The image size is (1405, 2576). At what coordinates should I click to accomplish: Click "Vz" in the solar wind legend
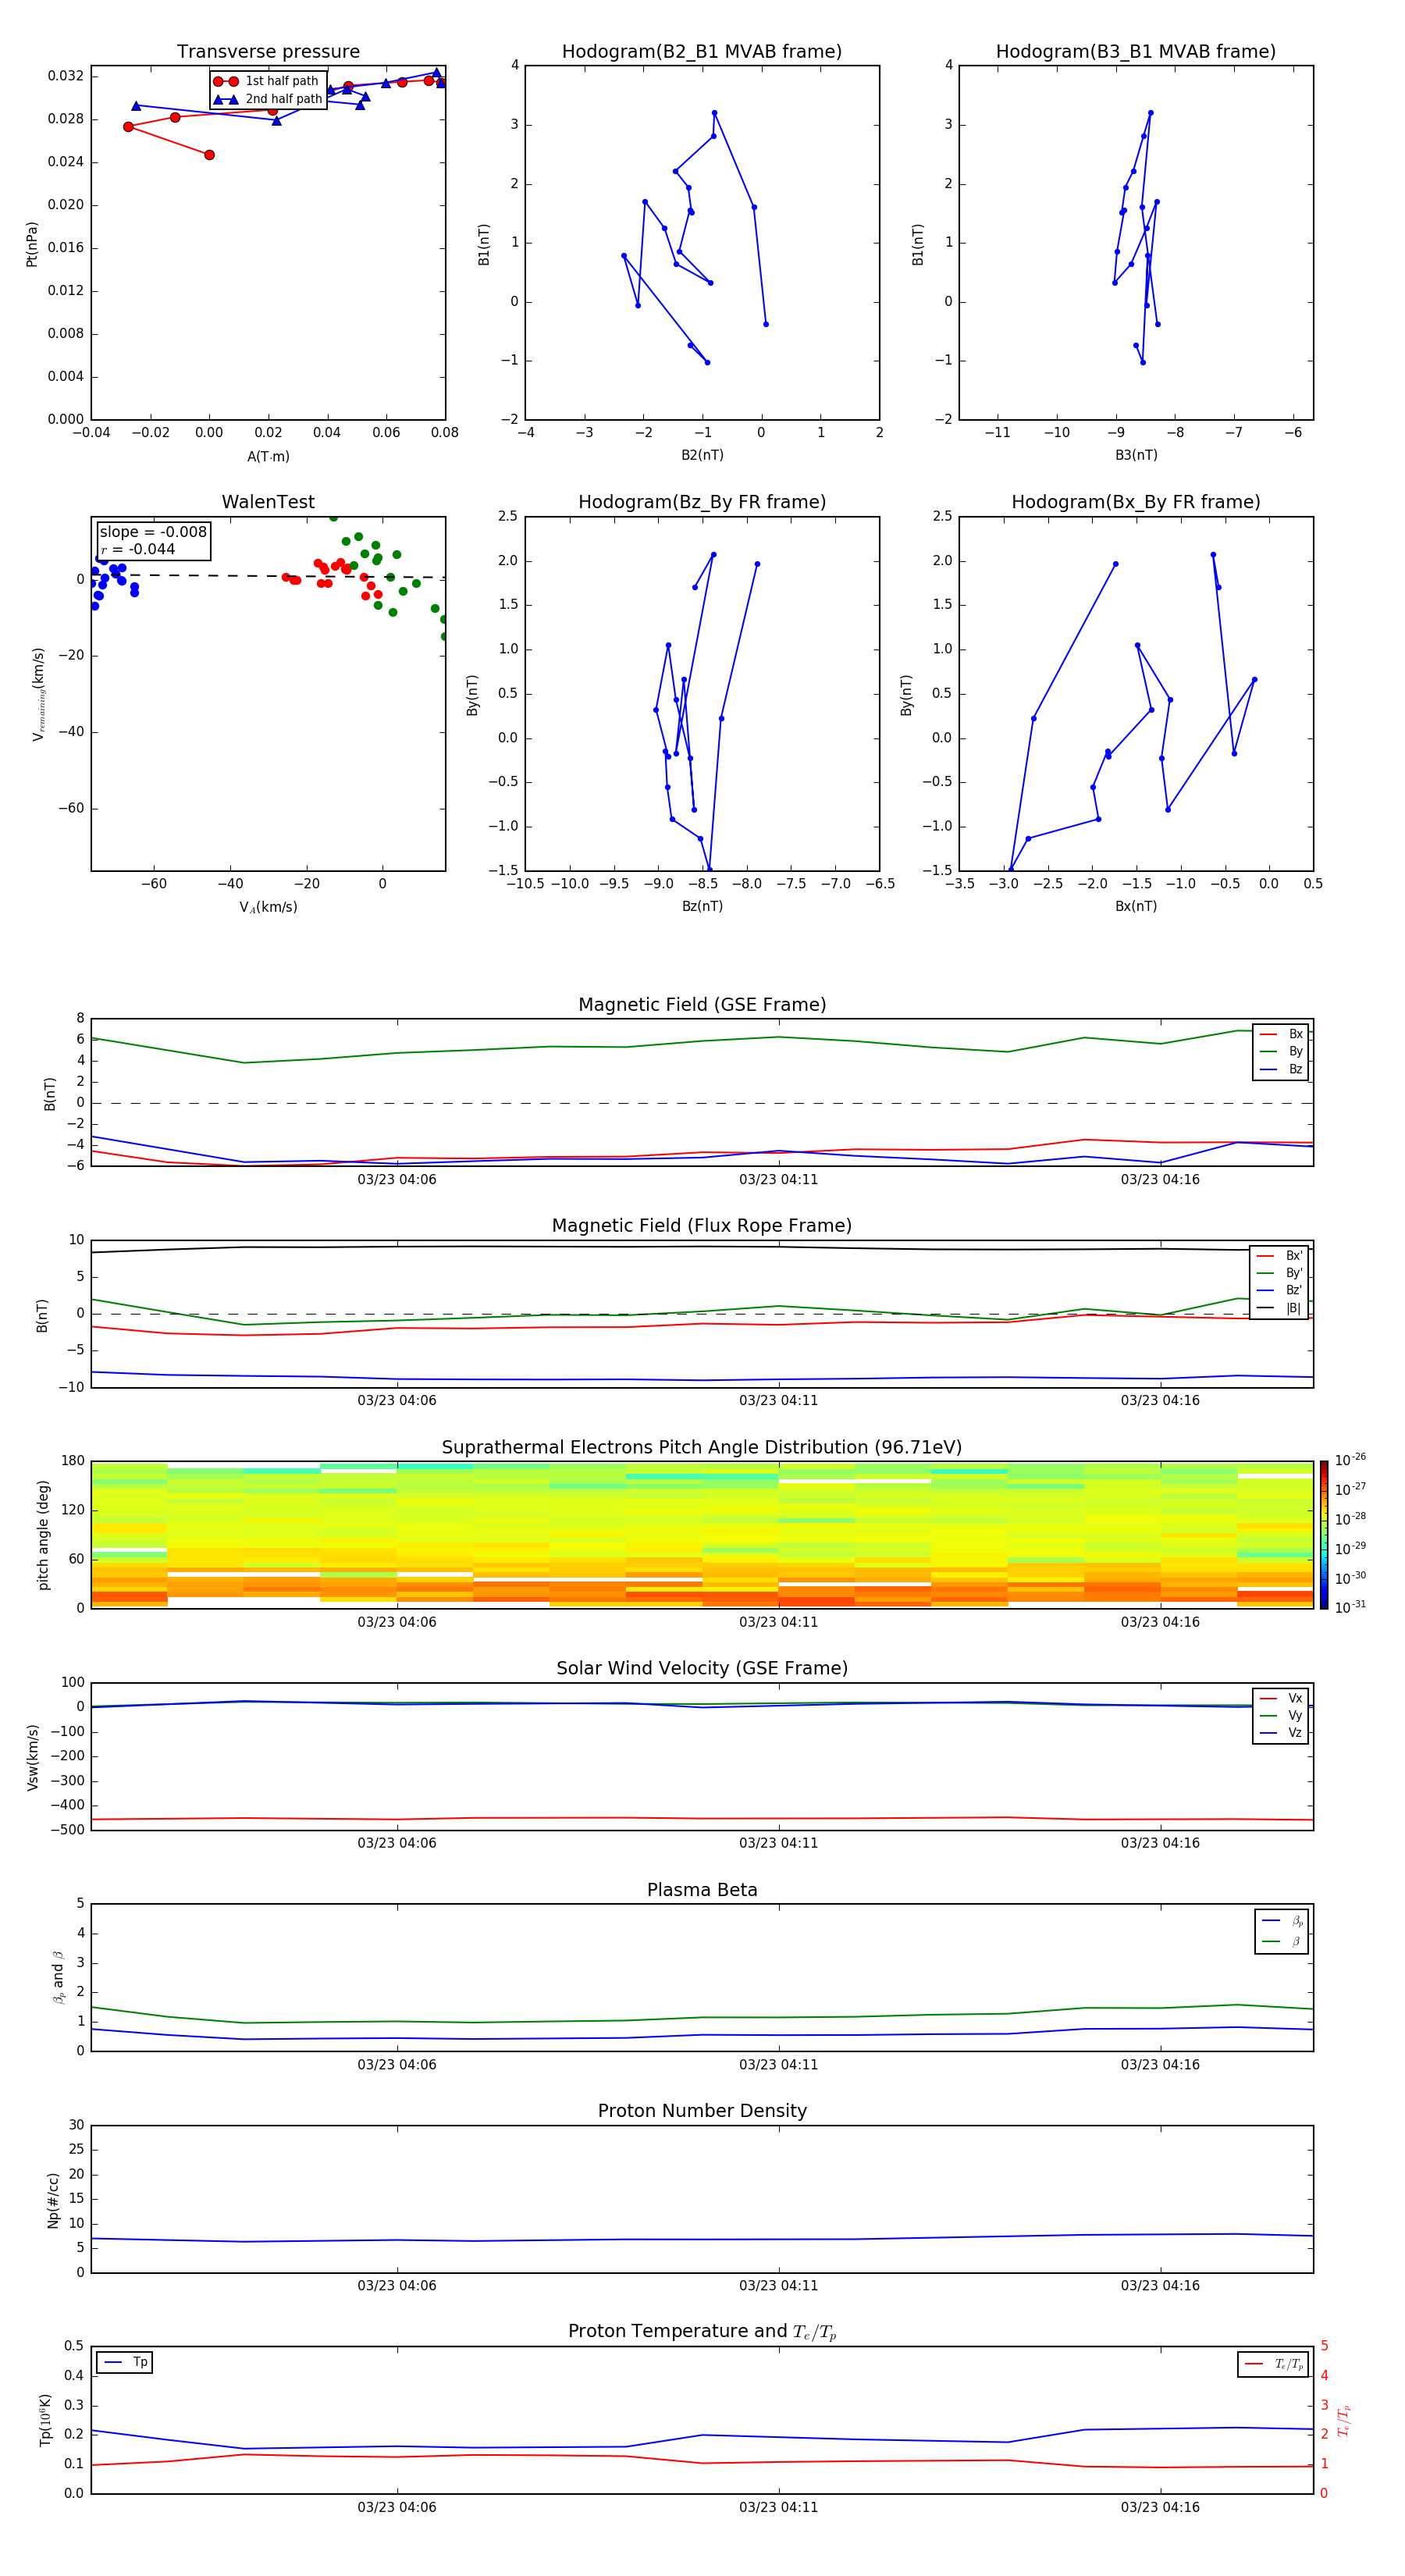tap(1281, 1733)
